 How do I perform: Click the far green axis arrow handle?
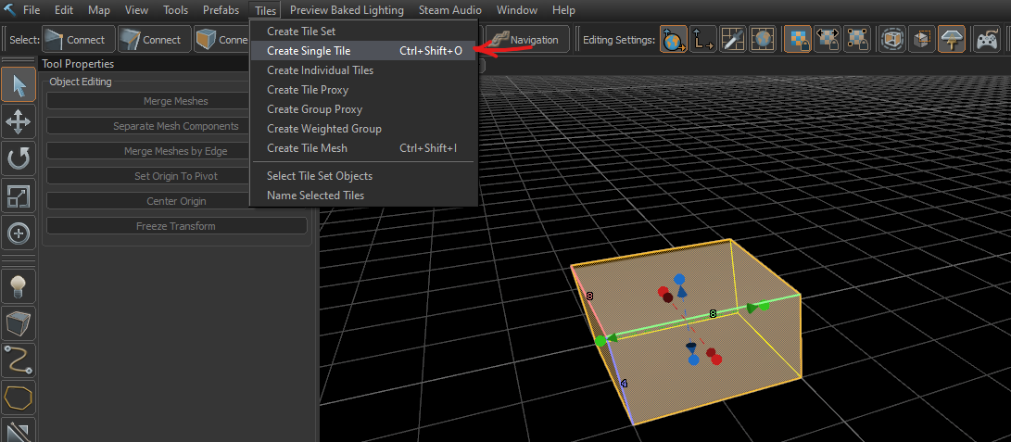pyautogui.click(x=752, y=308)
